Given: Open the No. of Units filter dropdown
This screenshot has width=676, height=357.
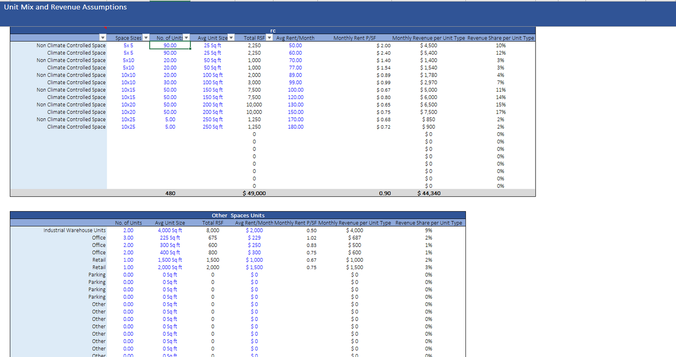Looking at the screenshot, I should pos(186,38).
